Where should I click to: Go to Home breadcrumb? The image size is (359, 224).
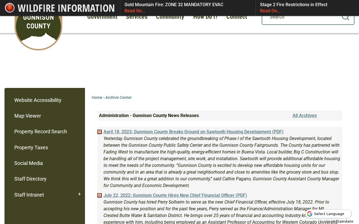point(97,97)
